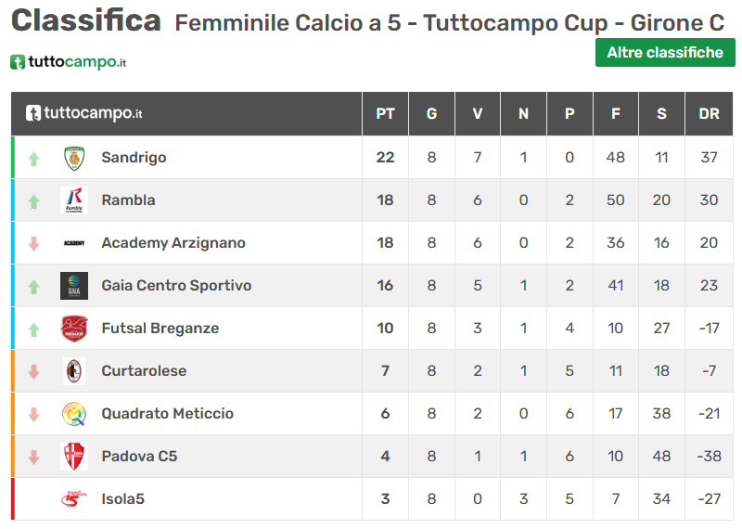
Task: Open the Sandrigo team name link
Action: click(134, 158)
